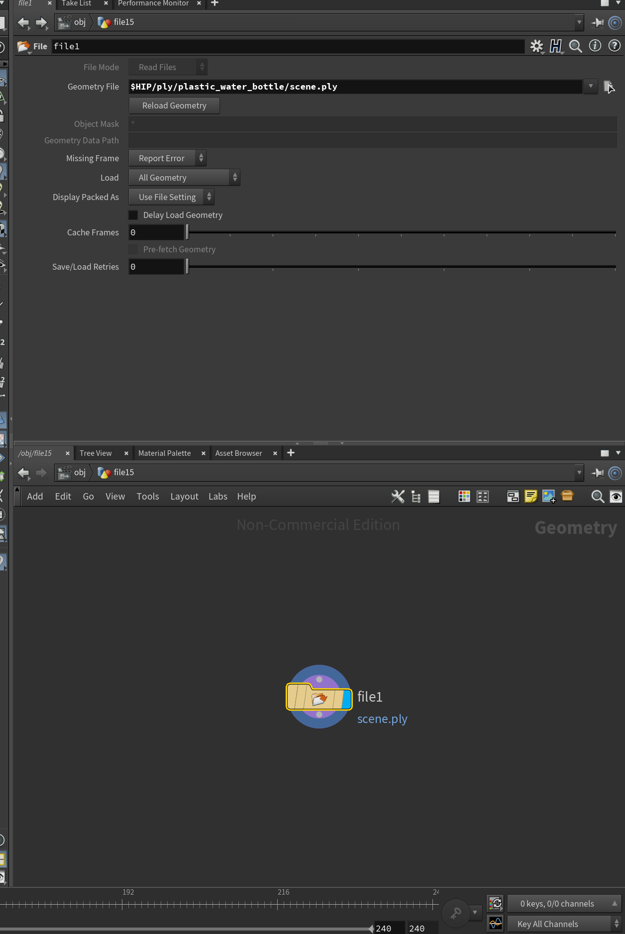Click the file15 path segment in network pane
625x934 pixels.
(x=116, y=473)
